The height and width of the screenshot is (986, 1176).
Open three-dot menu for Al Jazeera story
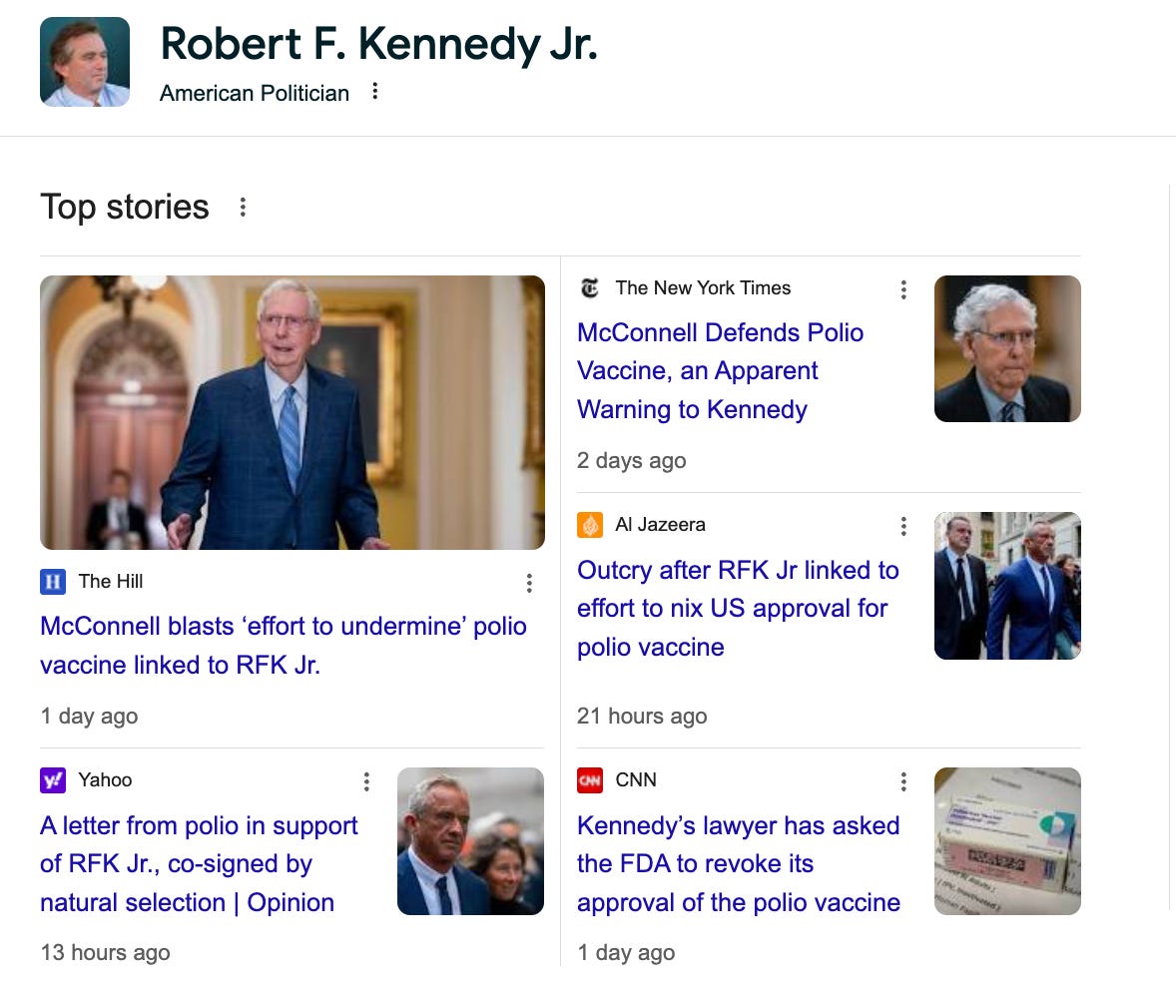click(903, 526)
